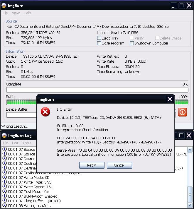This screenshot has height=209, width=194.
Task: Click info icon beside BURN-Proof: Enabled
Action: (4, 196)
